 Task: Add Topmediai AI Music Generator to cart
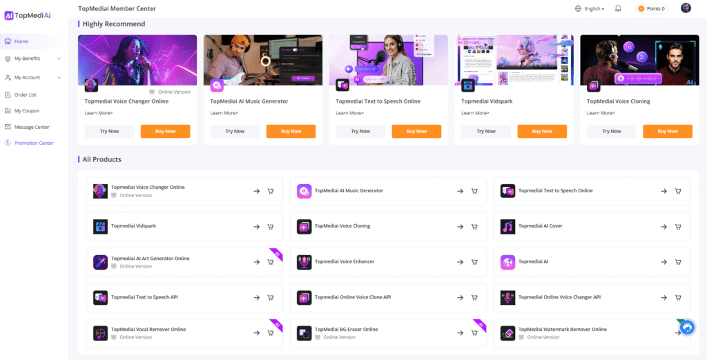tap(474, 191)
